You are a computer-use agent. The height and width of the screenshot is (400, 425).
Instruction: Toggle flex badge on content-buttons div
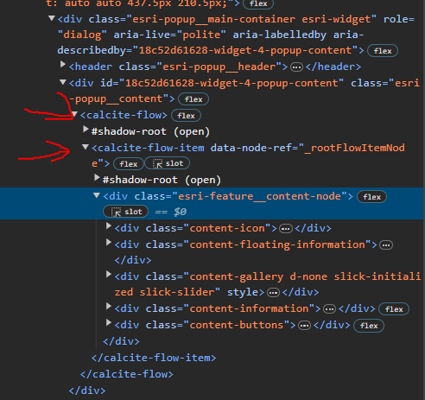(x=369, y=326)
